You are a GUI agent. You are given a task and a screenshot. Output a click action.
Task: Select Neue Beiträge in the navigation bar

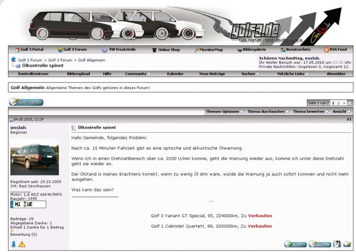pos(212,74)
